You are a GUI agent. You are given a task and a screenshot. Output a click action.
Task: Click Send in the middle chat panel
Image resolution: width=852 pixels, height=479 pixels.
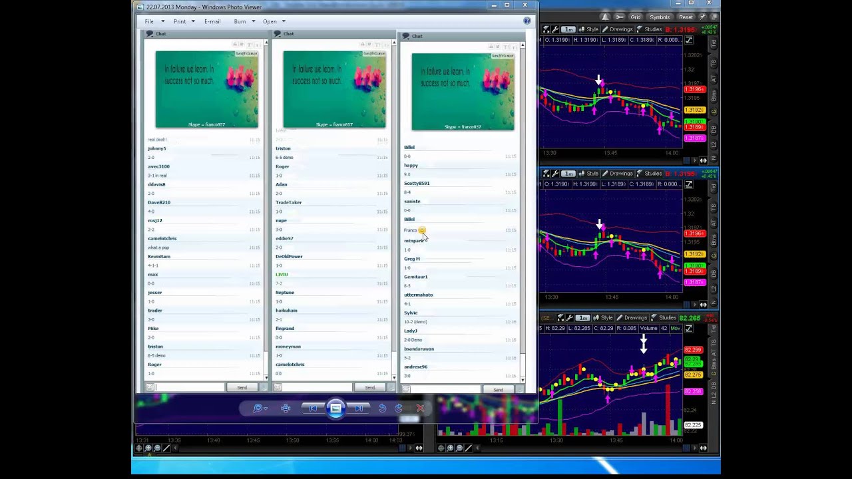click(x=370, y=387)
